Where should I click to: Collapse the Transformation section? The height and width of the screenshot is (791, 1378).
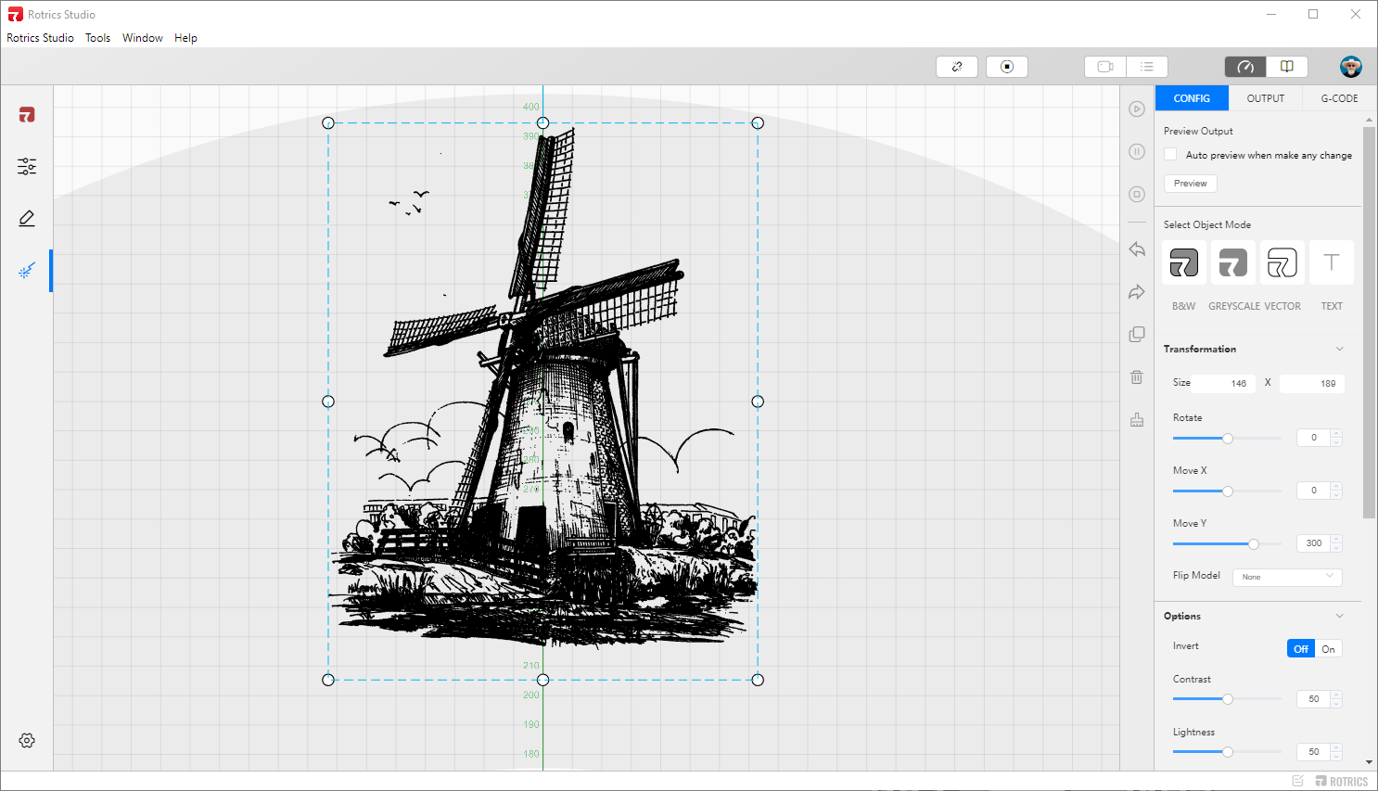coord(1340,349)
